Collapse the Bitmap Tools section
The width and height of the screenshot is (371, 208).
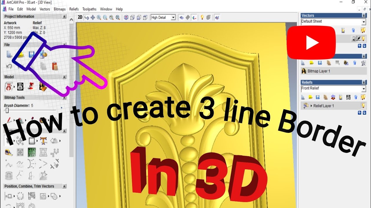[64, 98]
